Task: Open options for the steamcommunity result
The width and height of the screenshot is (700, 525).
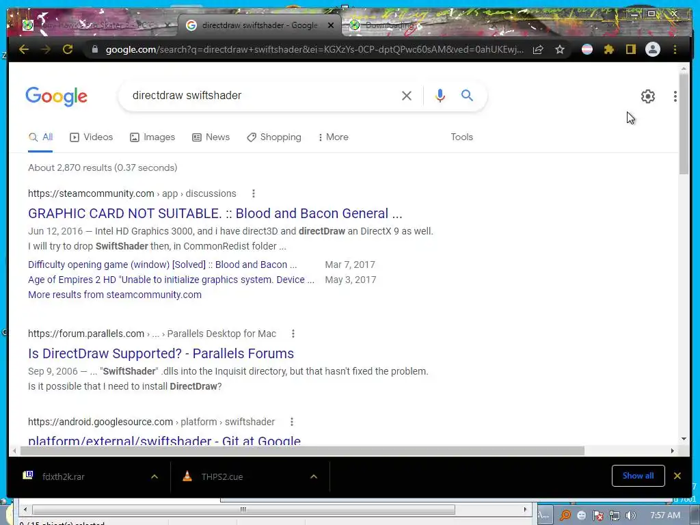Action: pyautogui.click(x=254, y=193)
